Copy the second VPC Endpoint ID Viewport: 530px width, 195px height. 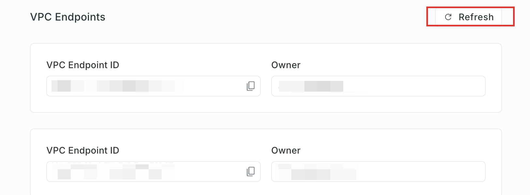click(x=251, y=172)
